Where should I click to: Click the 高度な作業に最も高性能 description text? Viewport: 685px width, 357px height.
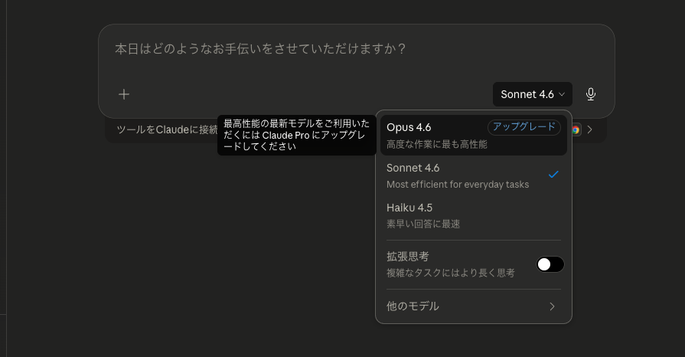point(437,144)
